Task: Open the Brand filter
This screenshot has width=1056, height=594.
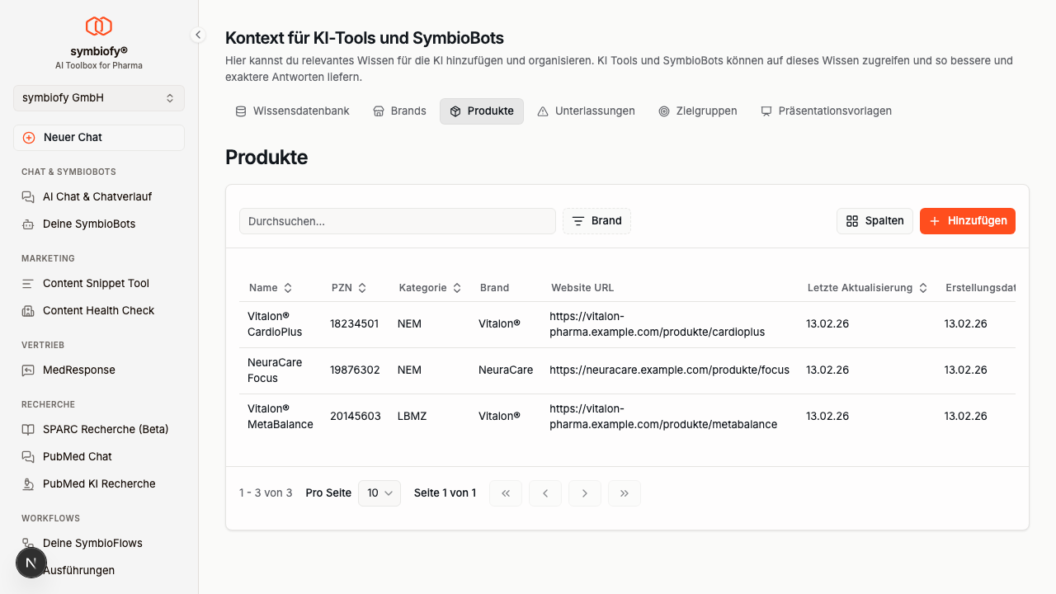Action: 596,221
